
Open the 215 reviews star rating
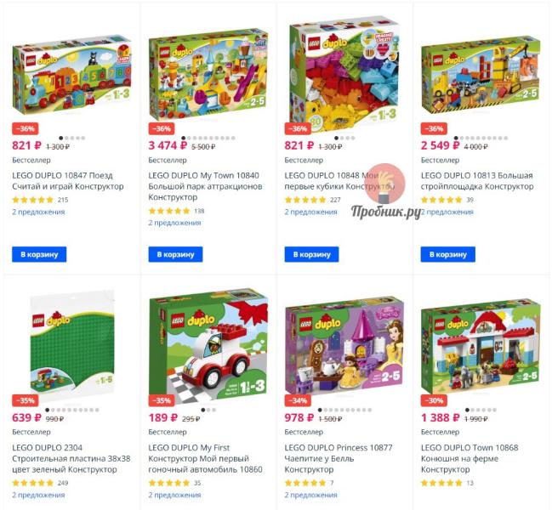[32, 200]
